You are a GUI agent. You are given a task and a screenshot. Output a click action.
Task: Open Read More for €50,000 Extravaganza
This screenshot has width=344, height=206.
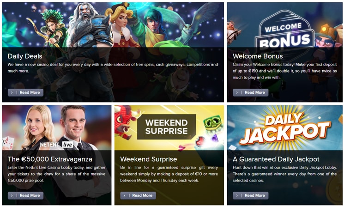(x=25, y=195)
